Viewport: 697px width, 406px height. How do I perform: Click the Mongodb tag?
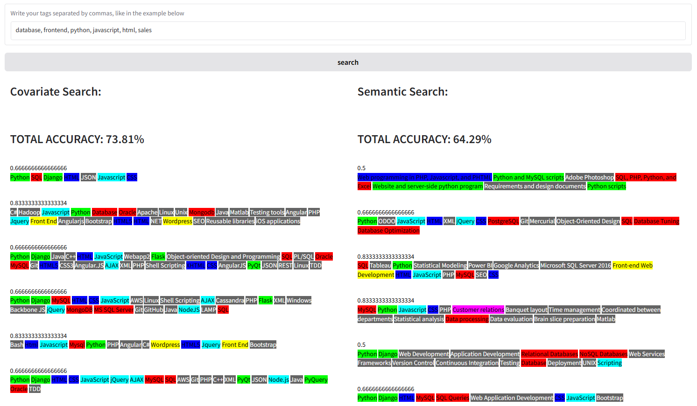(x=201, y=213)
